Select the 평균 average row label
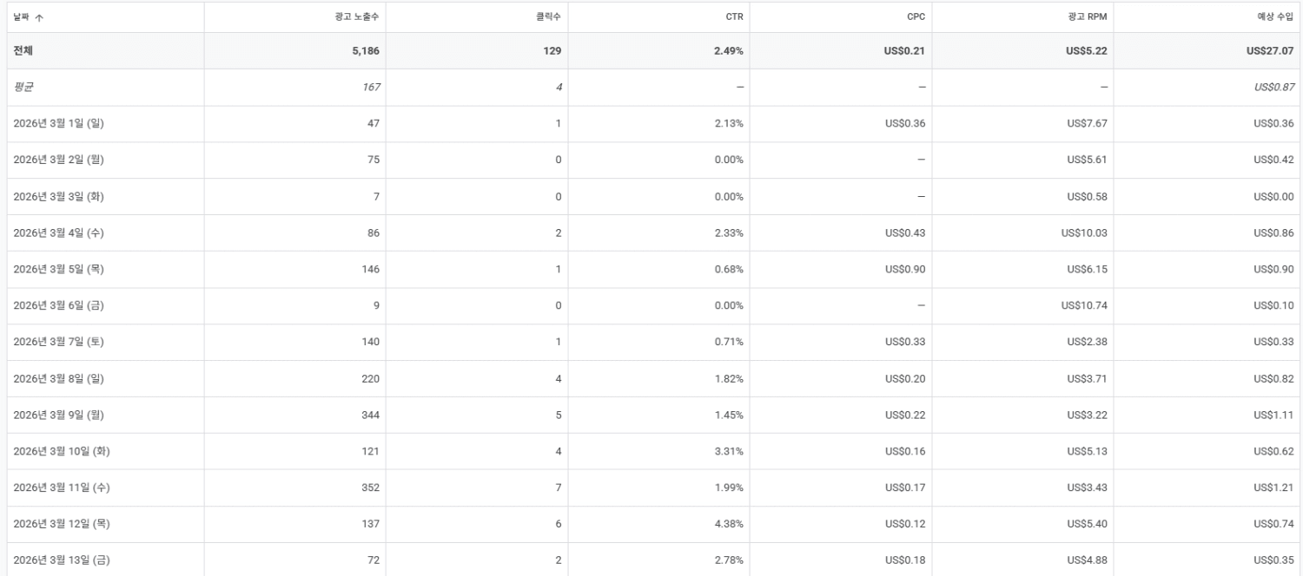Image resolution: width=1303 pixels, height=576 pixels. (23, 88)
